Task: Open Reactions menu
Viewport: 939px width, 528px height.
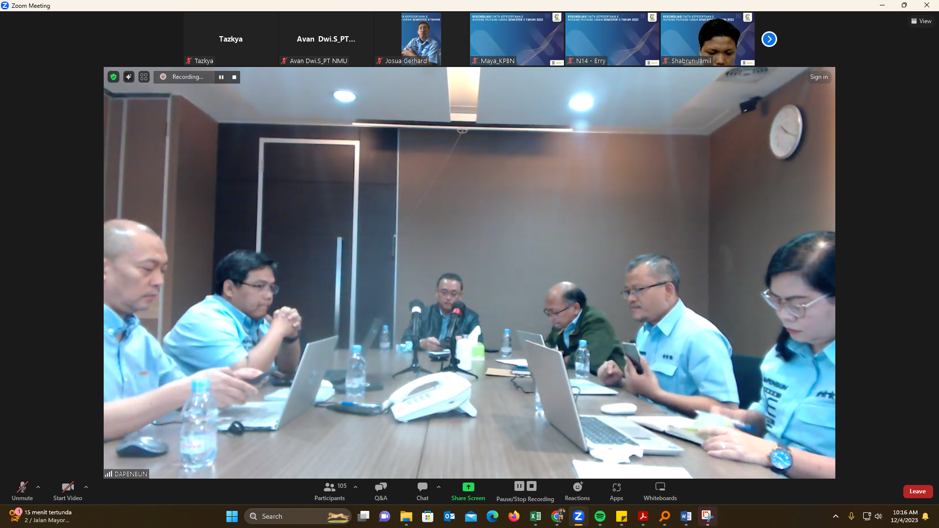Action: [577, 491]
